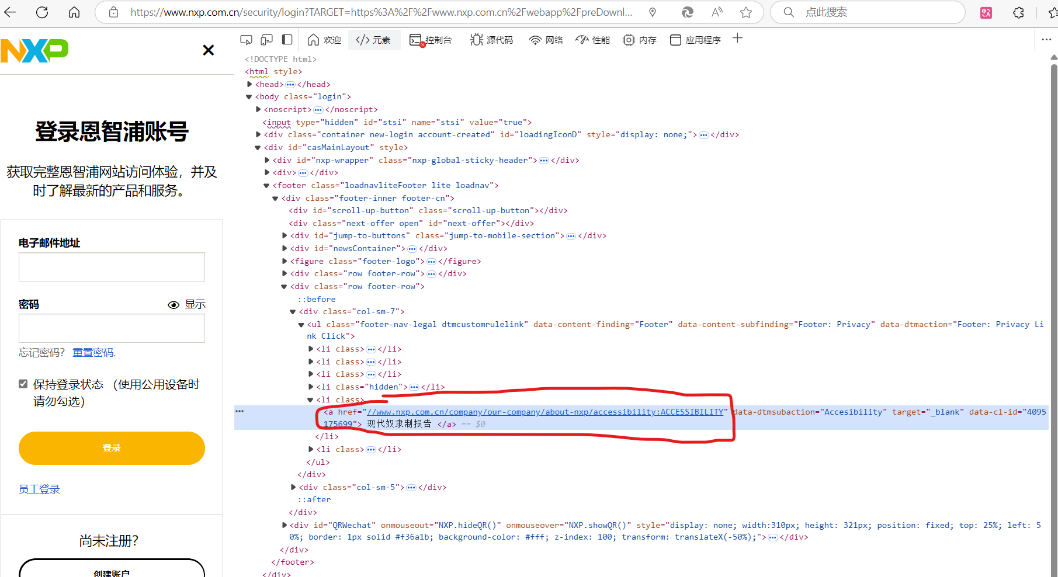Open the browser extensions puzzle icon

[1019, 12]
